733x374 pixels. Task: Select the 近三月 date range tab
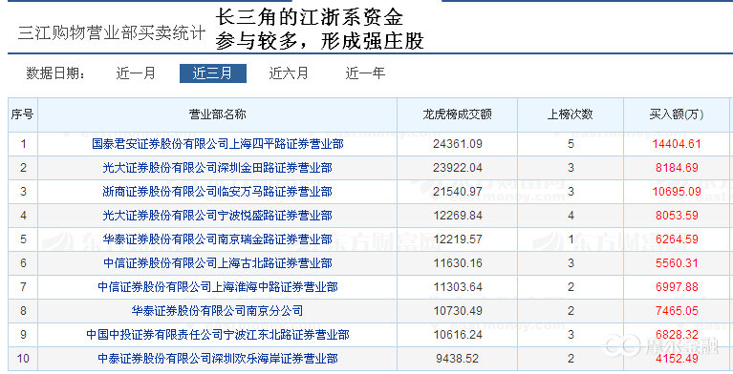click(213, 73)
